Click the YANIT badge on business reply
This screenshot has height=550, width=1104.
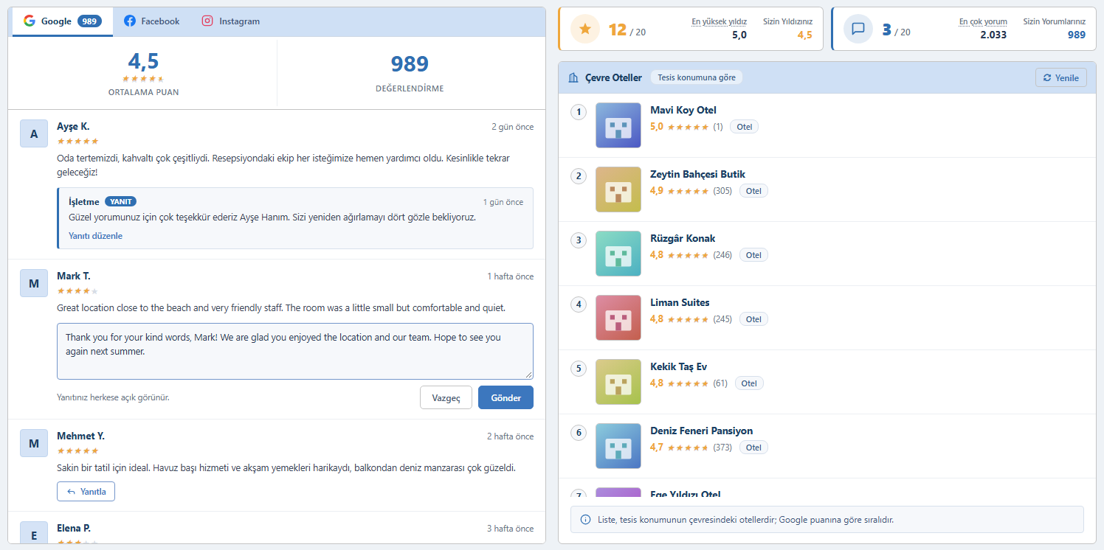[121, 201]
